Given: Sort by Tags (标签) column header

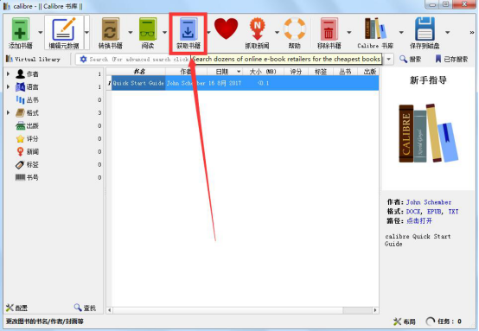Looking at the screenshot, I should pos(321,72).
